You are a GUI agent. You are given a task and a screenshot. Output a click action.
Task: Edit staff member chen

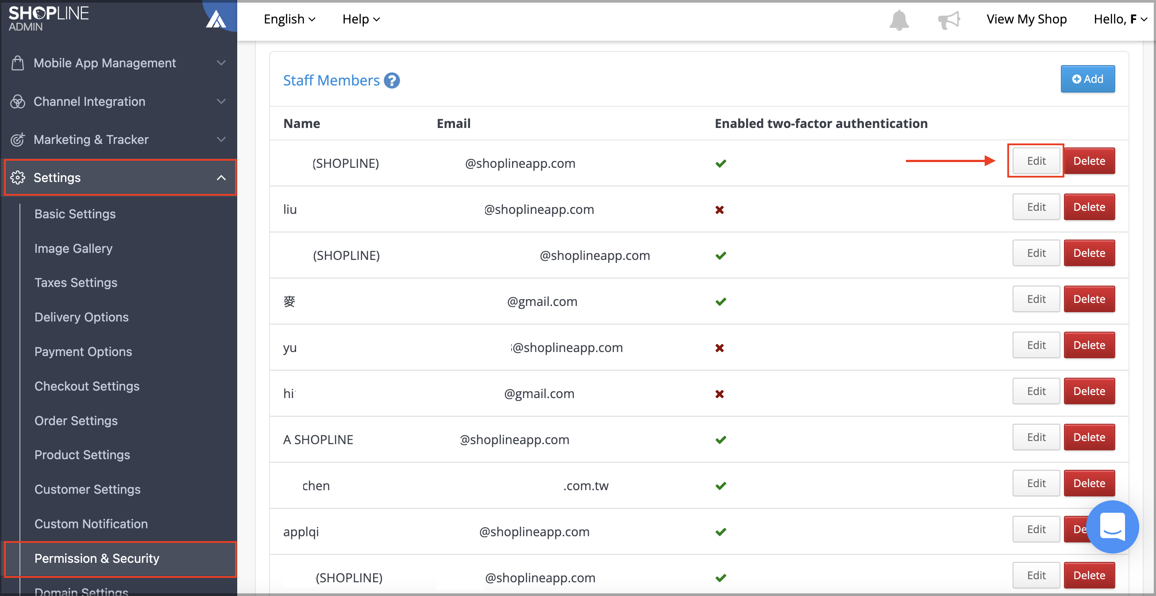(x=1036, y=483)
